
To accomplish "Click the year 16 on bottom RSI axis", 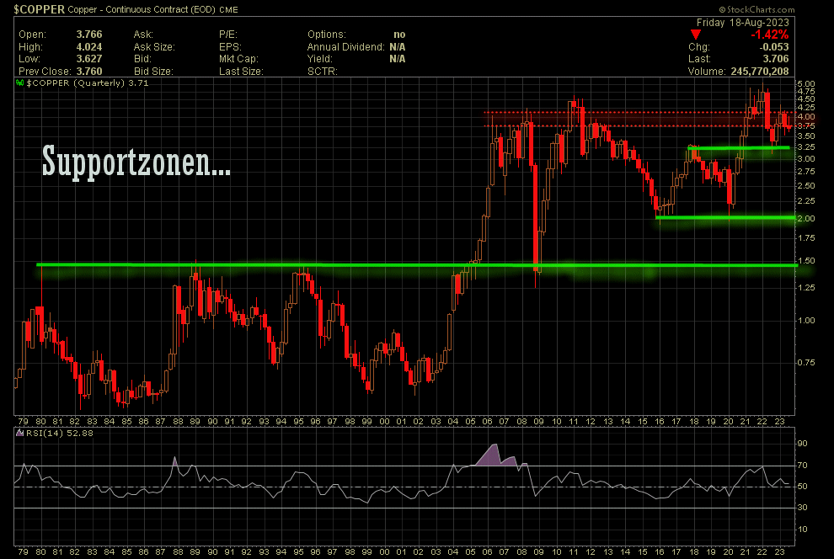I will click(659, 552).
